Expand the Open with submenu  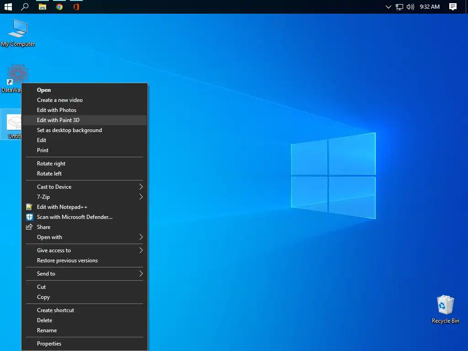point(85,237)
